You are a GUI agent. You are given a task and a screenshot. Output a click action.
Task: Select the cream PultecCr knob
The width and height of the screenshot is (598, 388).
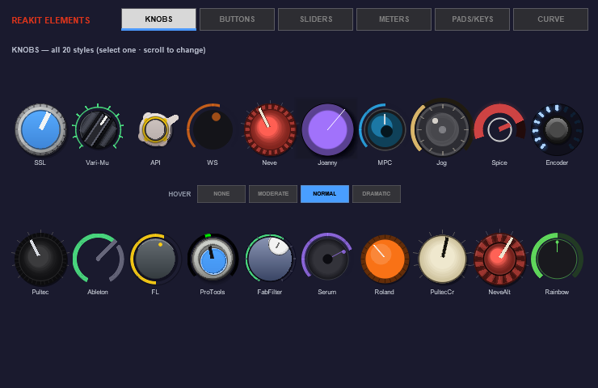coord(442,259)
